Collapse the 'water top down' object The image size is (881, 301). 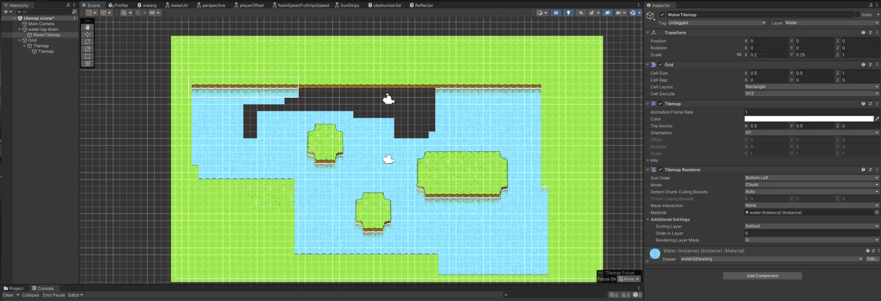(20, 29)
